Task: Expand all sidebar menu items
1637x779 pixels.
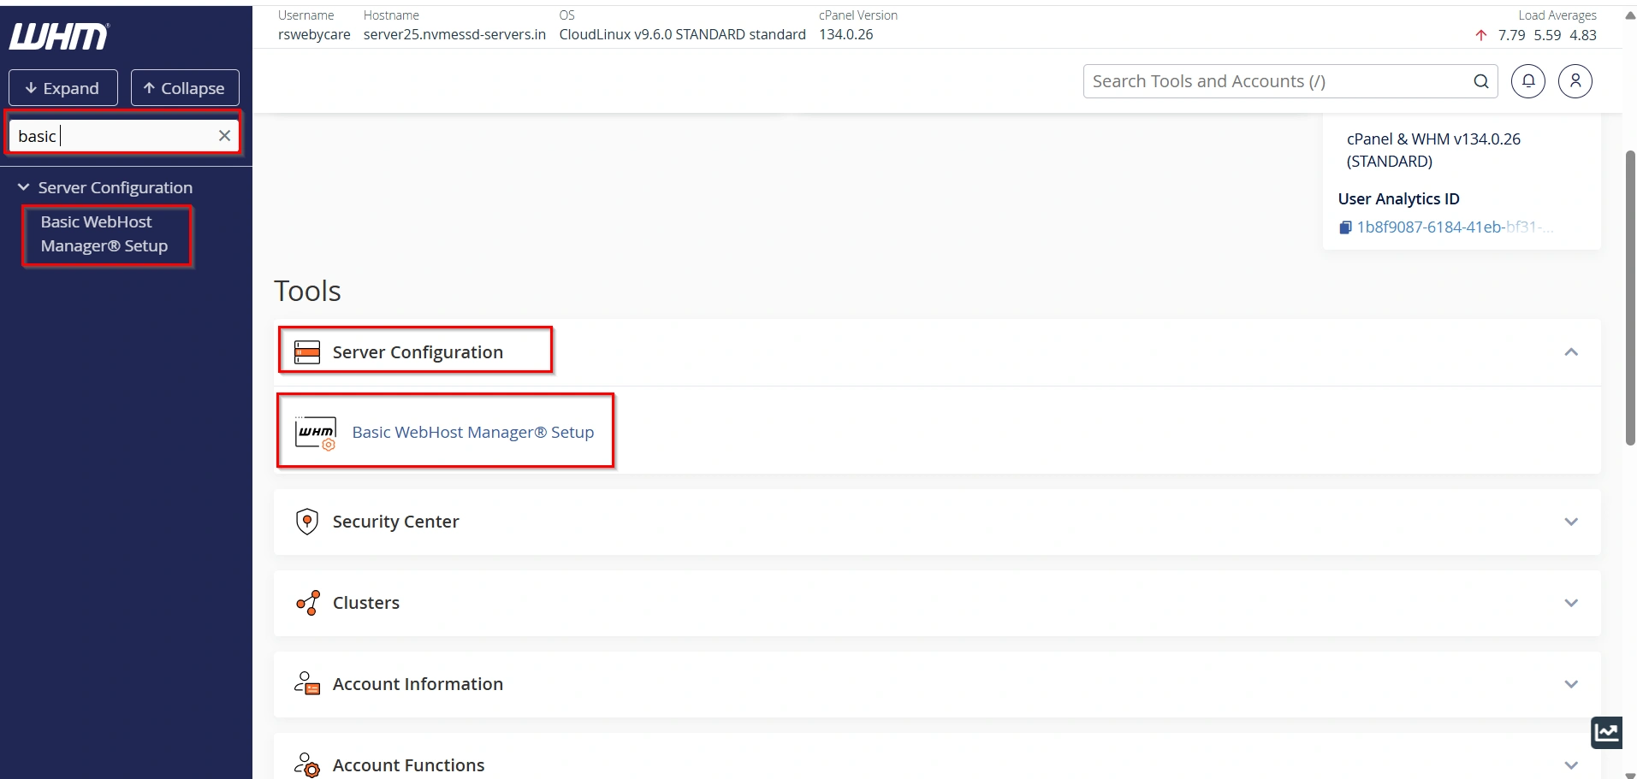Action: pos(63,88)
